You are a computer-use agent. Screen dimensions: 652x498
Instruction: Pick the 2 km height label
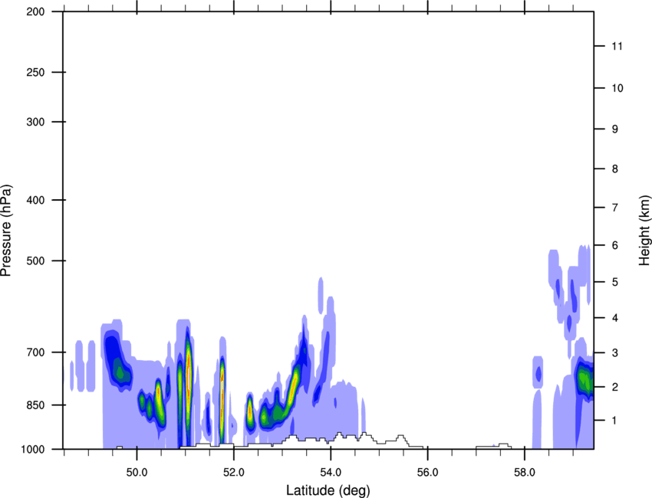click(x=615, y=387)
